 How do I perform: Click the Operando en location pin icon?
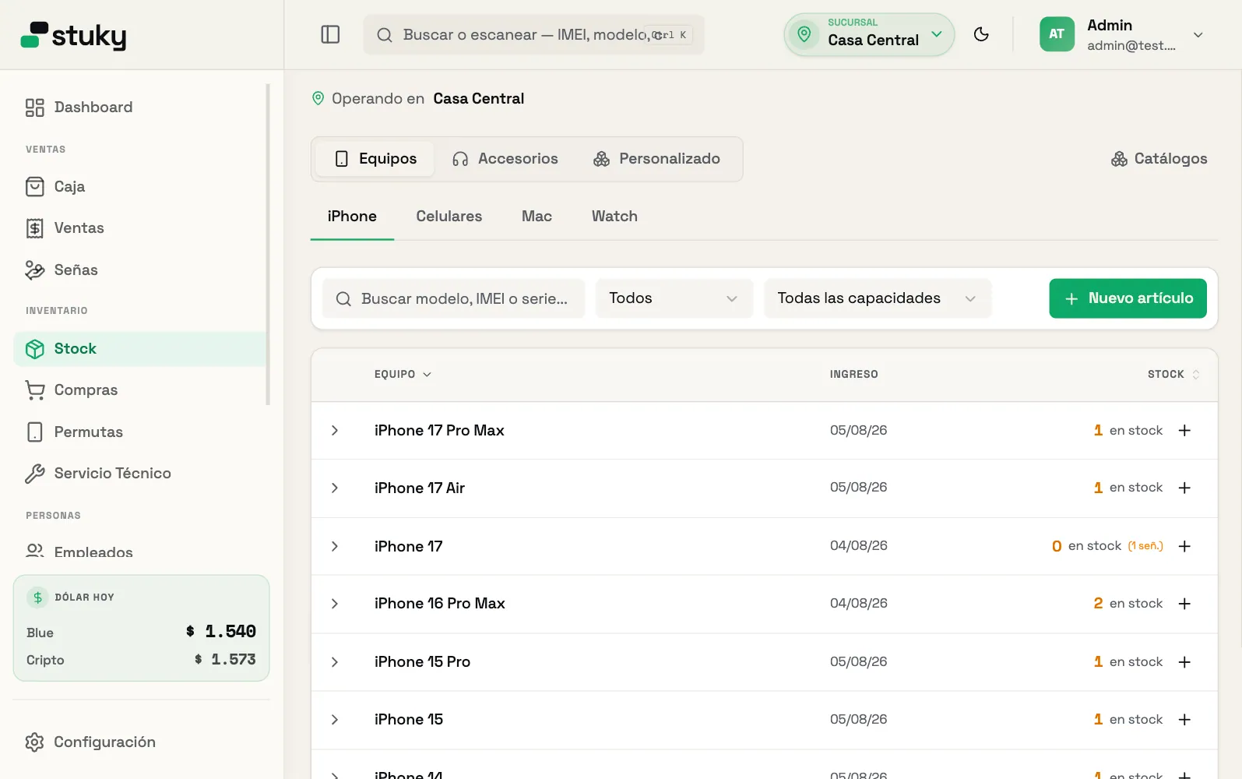(318, 98)
